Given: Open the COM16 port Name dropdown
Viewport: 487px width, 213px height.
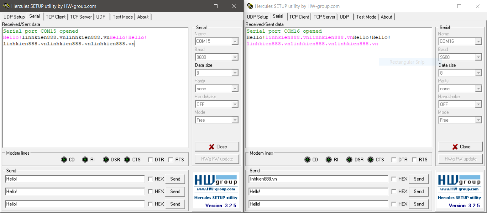Looking at the screenshot, I should coord(478,41).
